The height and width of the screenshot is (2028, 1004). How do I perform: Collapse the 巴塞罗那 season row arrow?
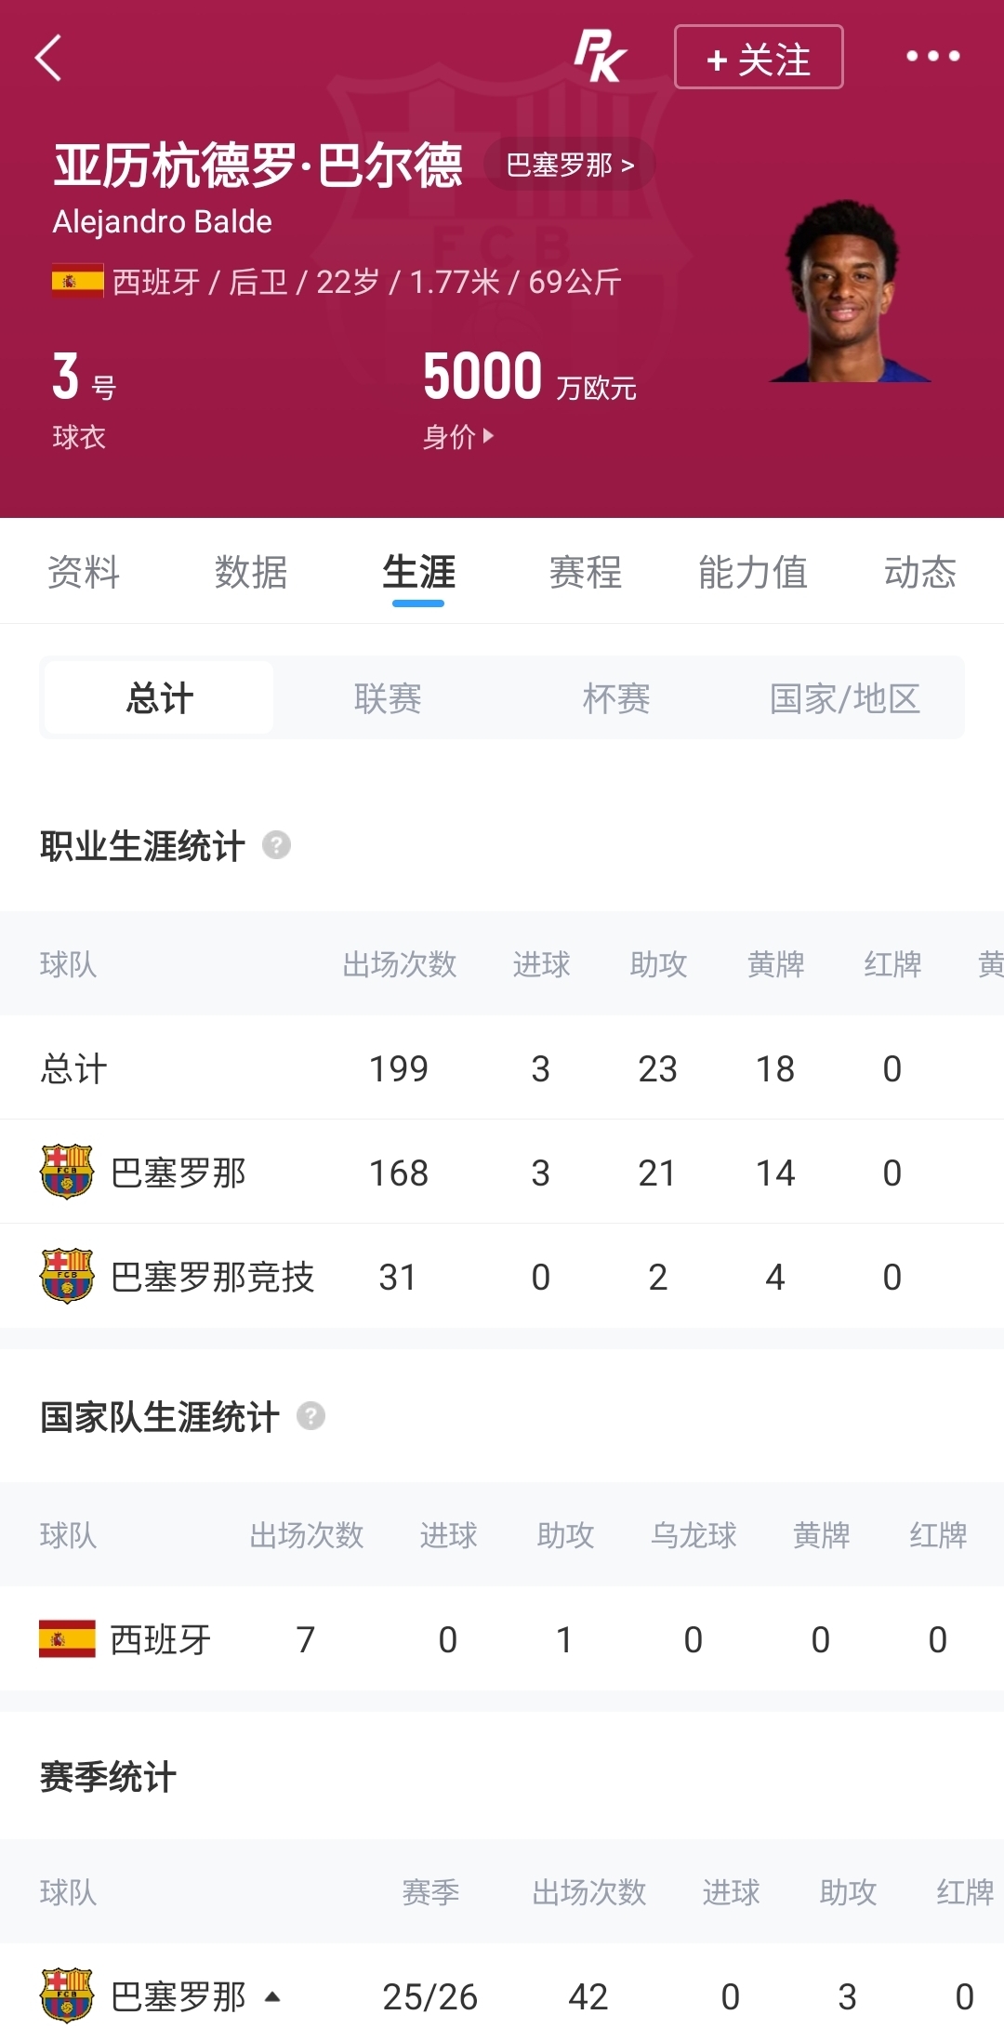(x=272, y=1995)
